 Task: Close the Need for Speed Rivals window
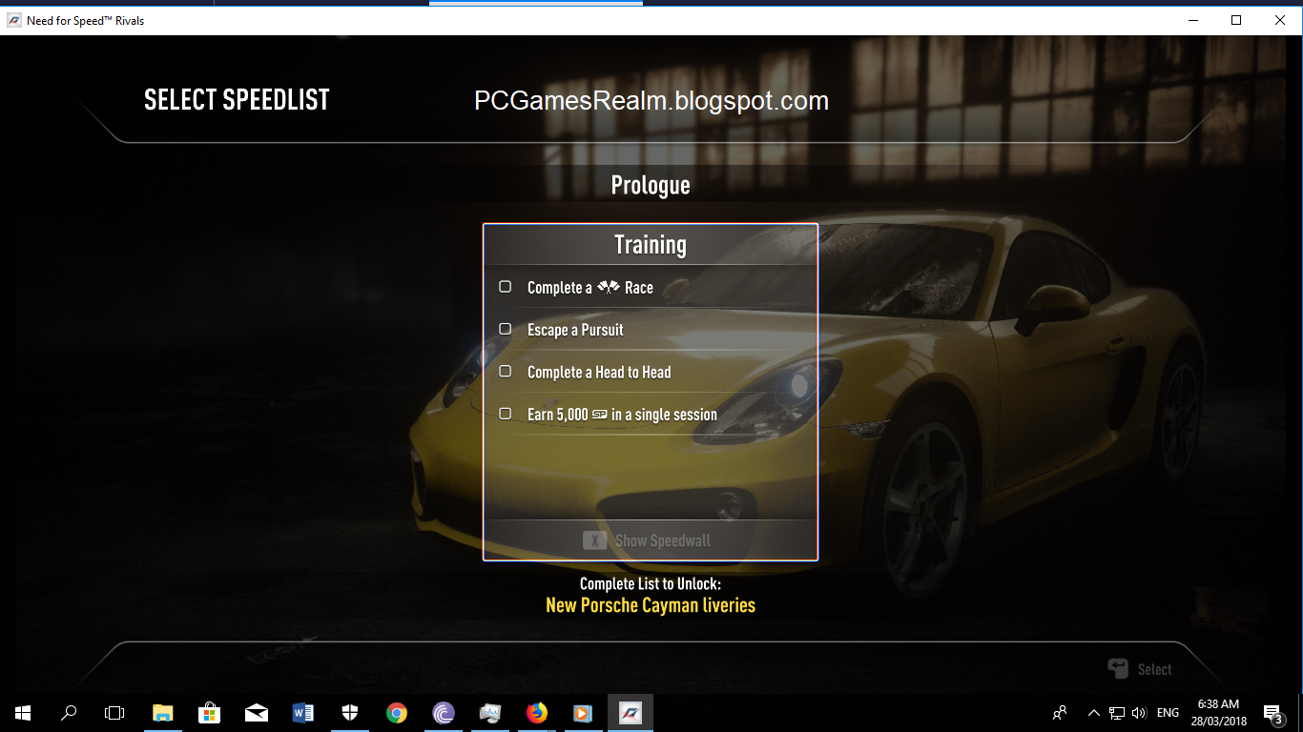pos(1280,20)
